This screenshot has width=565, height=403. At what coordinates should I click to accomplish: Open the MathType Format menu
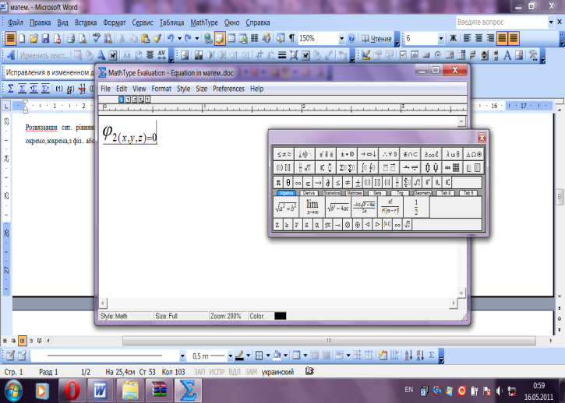point(161,89)
